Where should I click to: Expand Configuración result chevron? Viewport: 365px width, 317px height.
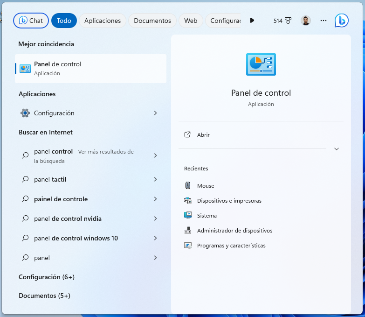click(156, 113)
